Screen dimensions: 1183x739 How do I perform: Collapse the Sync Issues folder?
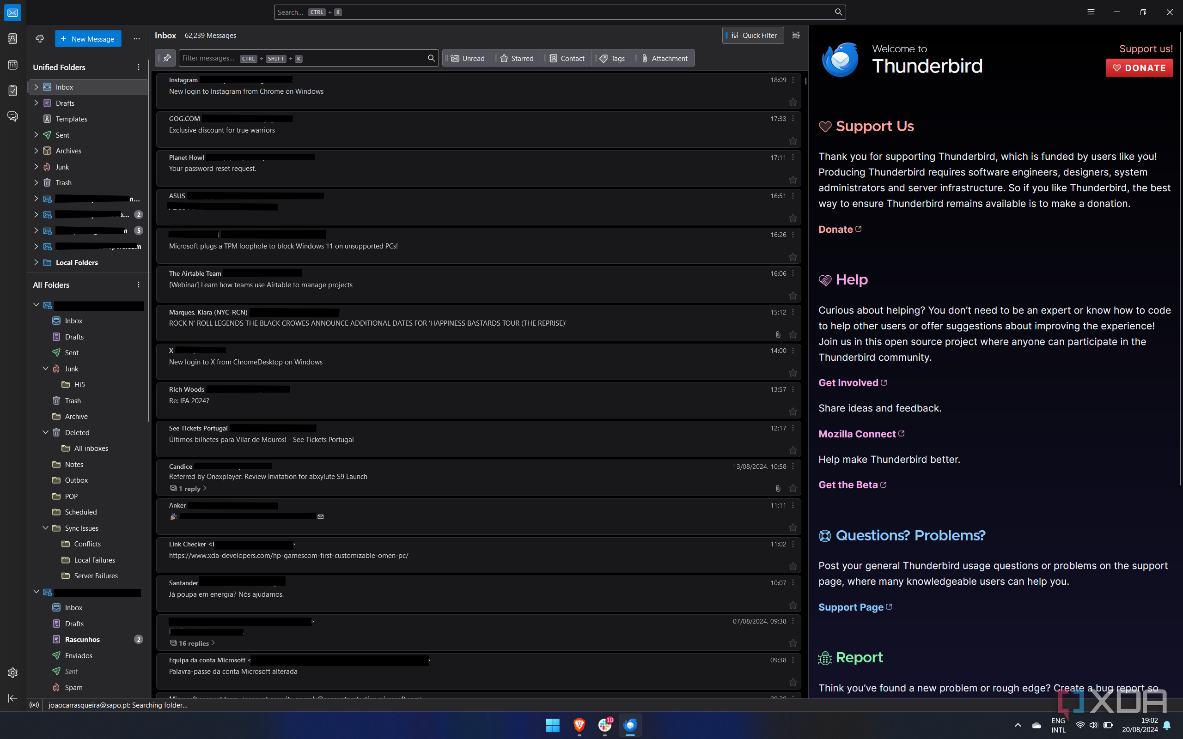coord(45,528)
